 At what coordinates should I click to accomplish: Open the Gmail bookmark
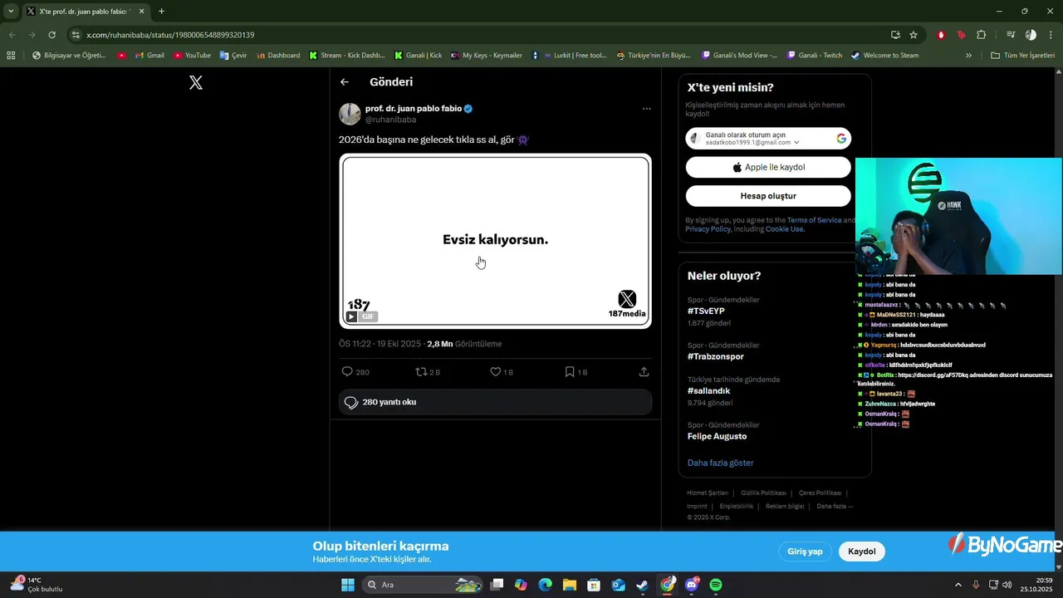[149, 56]
